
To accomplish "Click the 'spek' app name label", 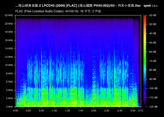I will [147, 6].
